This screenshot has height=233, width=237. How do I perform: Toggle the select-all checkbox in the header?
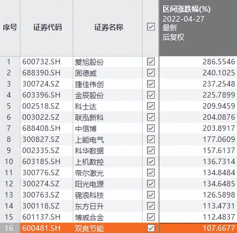coord(151,27)
